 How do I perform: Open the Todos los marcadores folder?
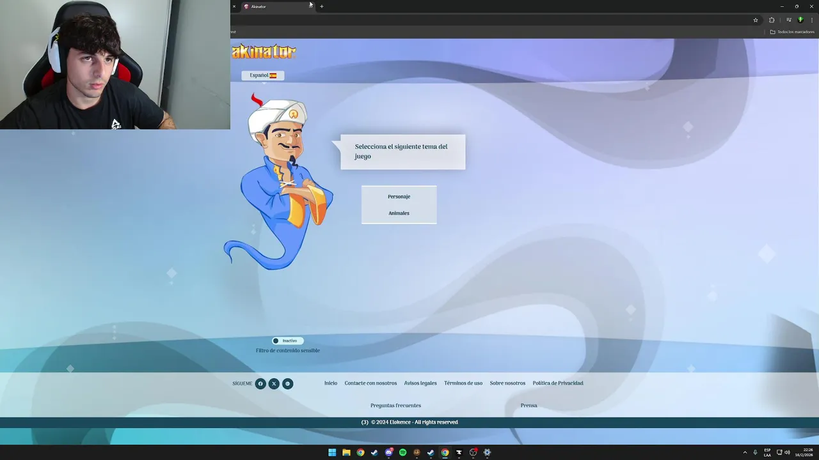pyautogui.click(x=792, y=32)
